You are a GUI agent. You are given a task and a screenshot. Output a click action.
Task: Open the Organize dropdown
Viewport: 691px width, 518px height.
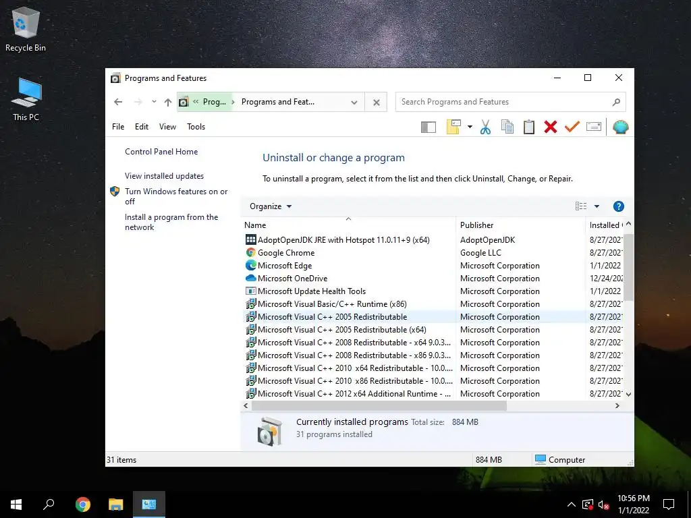click(271, 206)
